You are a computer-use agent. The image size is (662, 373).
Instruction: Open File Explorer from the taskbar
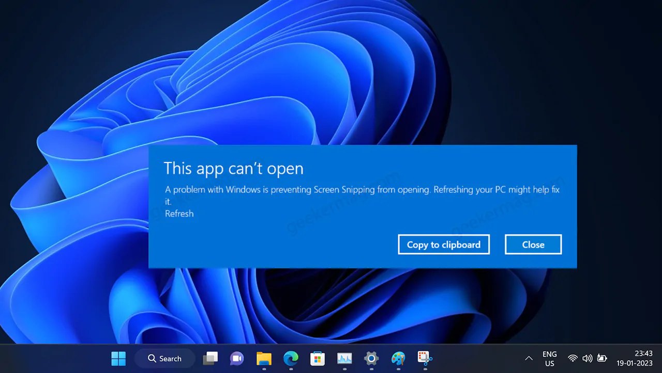(x=264, y=358)
